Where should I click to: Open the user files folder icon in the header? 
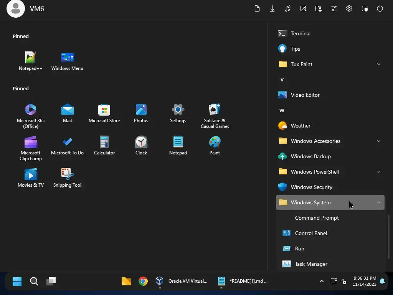(x=318, y=8)
